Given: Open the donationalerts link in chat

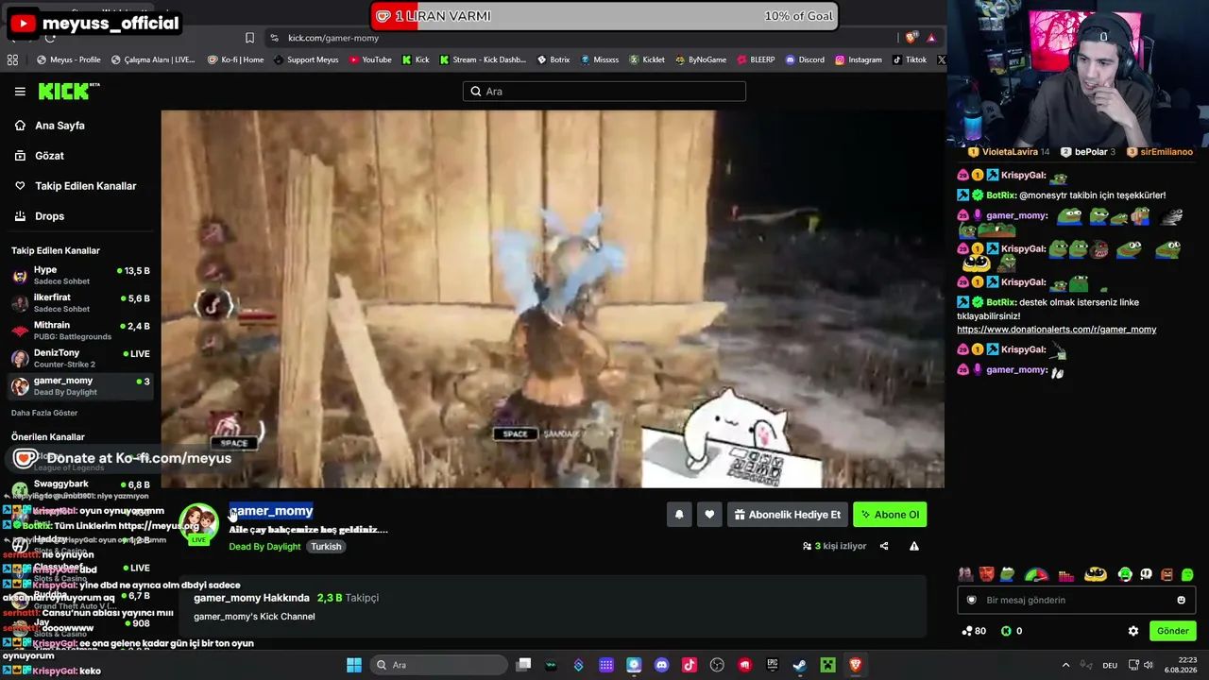Looking at the screenshot, I should click(1056, 330).
